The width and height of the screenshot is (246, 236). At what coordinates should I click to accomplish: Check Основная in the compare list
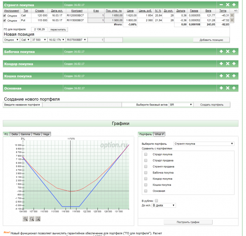coord(146,191)
